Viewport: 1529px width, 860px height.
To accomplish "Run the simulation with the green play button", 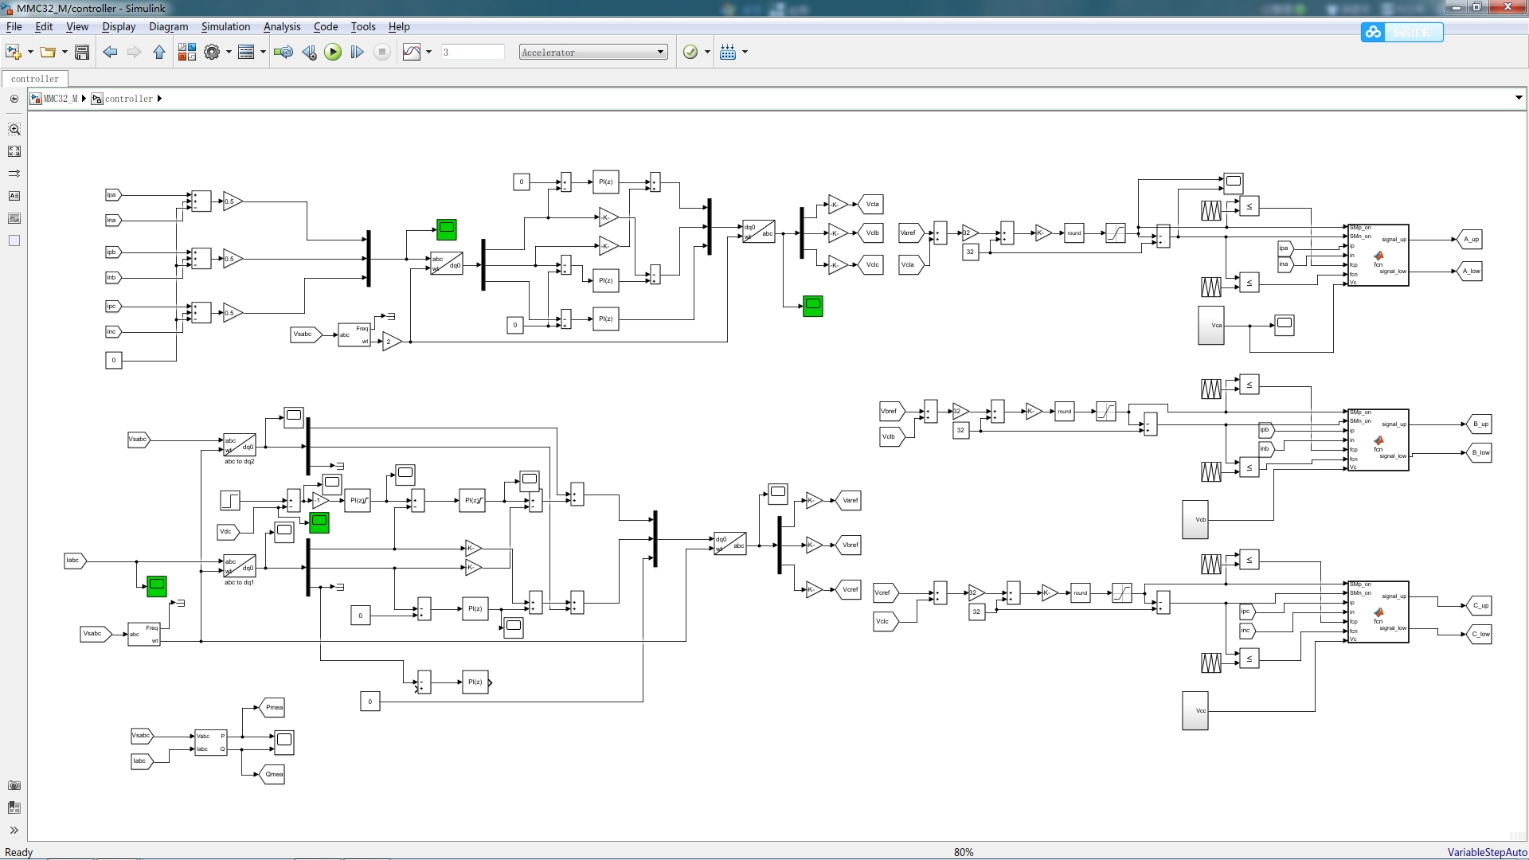I will 333,53.
